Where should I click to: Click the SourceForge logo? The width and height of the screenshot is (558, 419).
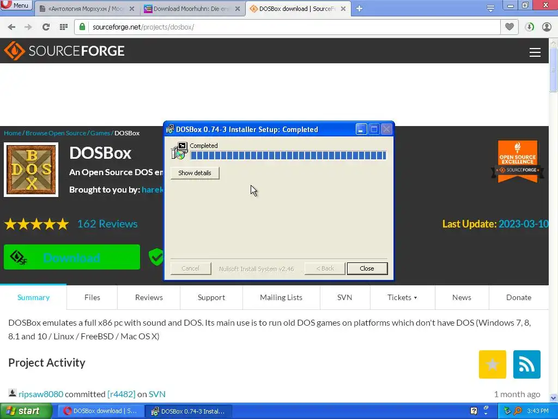pos(64,51)
